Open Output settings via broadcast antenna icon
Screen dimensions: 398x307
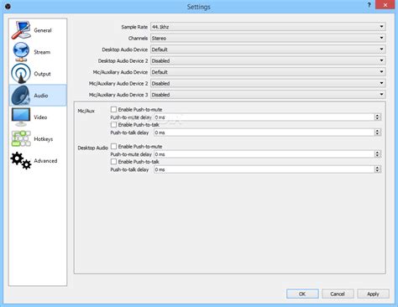tap(21, 74)
